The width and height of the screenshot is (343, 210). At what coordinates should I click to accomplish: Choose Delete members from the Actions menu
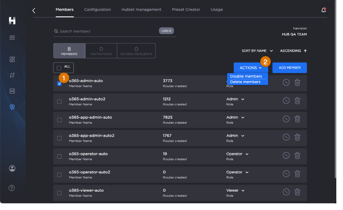(245, 82)
